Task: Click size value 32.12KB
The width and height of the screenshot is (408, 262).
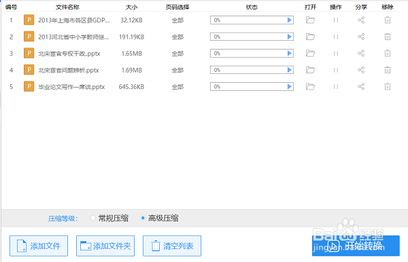Action: point(131,20)
